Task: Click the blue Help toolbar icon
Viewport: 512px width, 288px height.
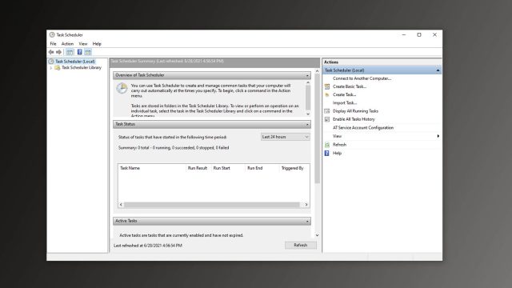Action: point(79,52)
